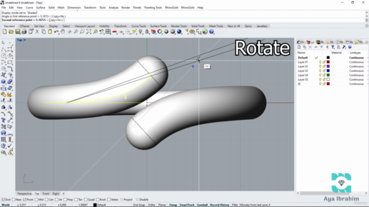Click the light bulb Hide objects icon
The image size is (369, 207).
141,32
